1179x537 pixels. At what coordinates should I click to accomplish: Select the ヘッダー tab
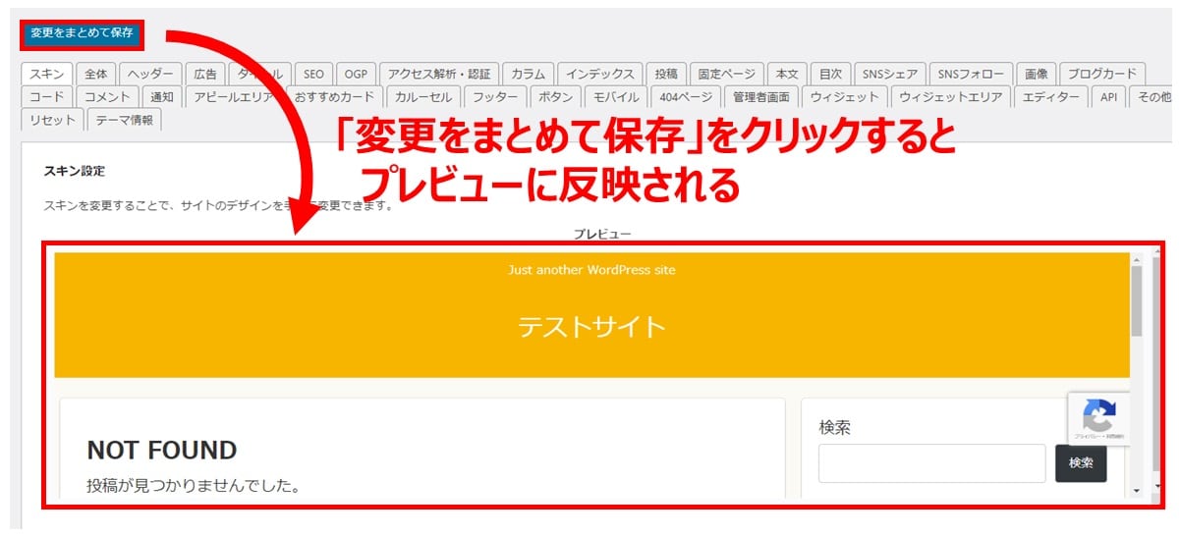[152, 74]
